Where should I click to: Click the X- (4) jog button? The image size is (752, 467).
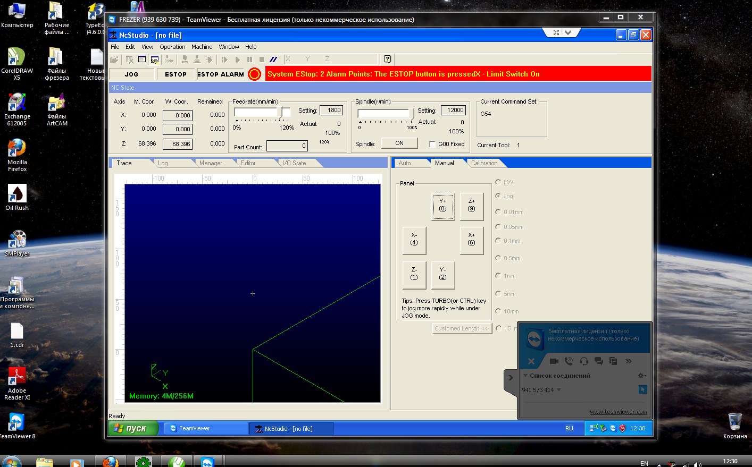click(414, 241)
